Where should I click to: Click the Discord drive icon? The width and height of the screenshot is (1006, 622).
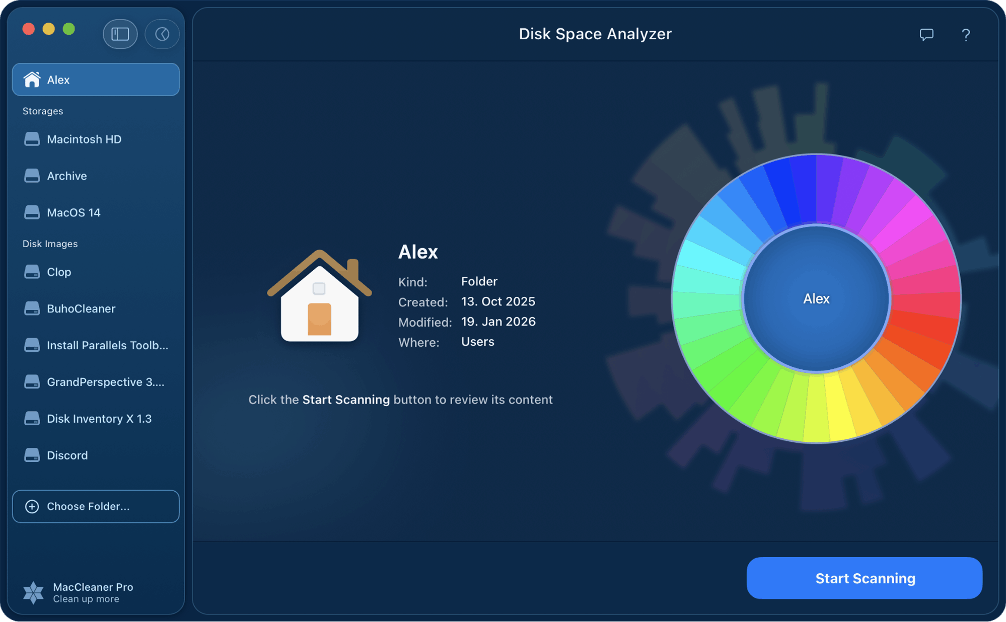pyautogui.click(x=32, y=456)
